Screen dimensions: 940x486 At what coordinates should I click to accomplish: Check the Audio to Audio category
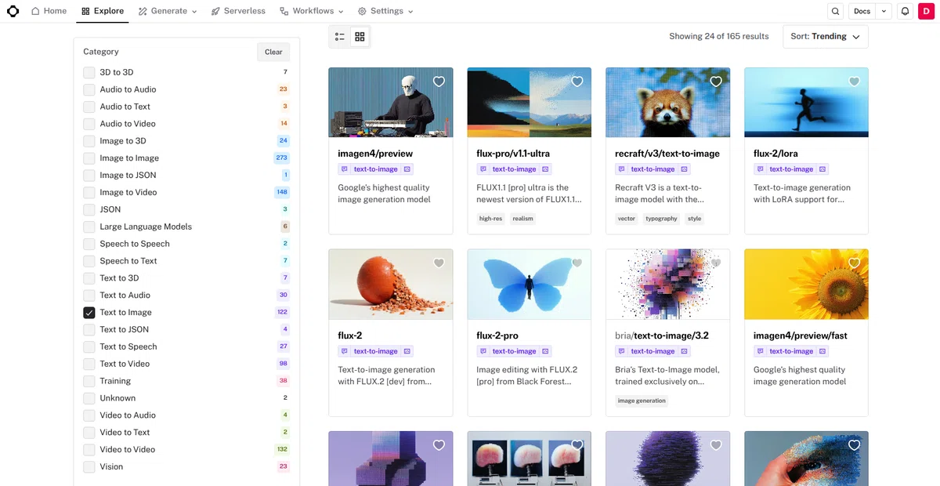[89, 89]
